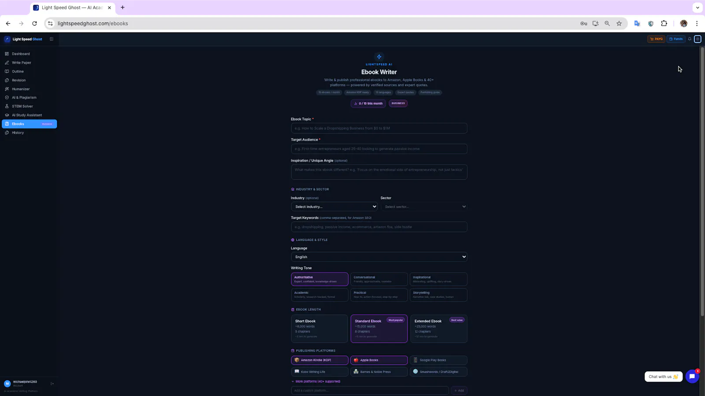Select the Conversational writing tone
Screen dimensions: 705x396
click(379, 279)
